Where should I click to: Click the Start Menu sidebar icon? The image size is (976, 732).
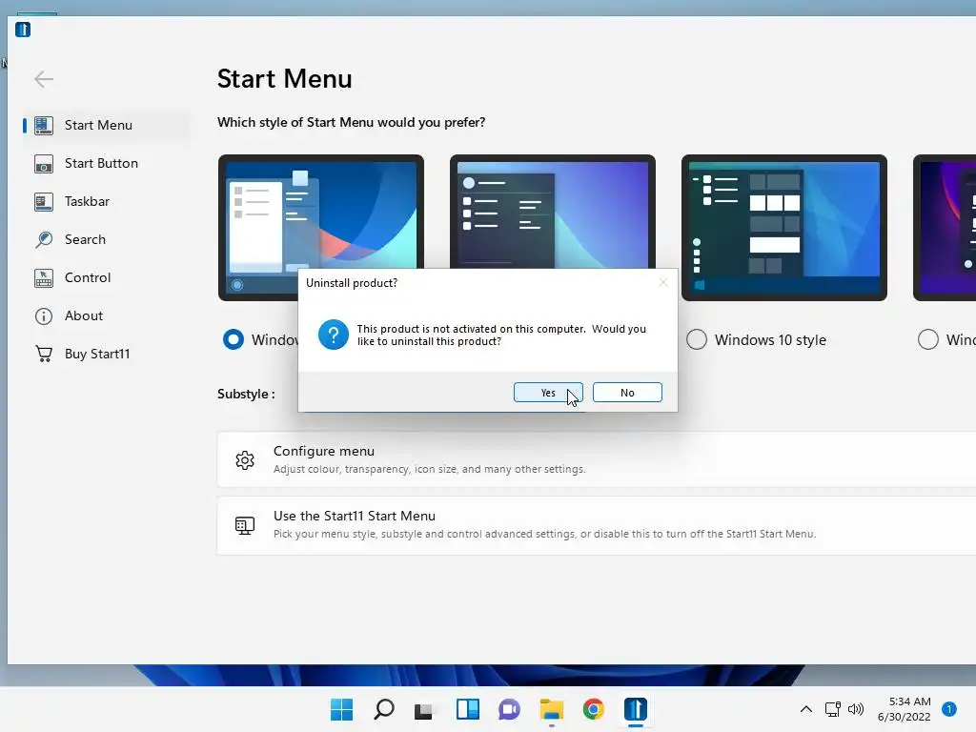point(44,125)
